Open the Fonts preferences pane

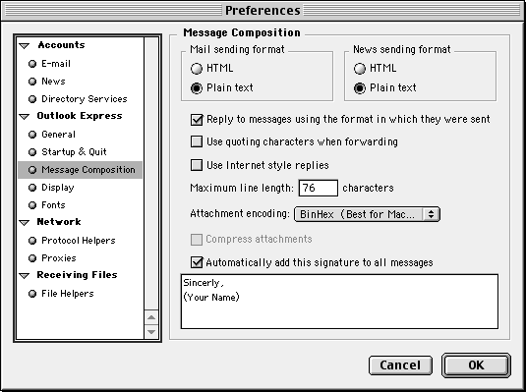(53, 205)
